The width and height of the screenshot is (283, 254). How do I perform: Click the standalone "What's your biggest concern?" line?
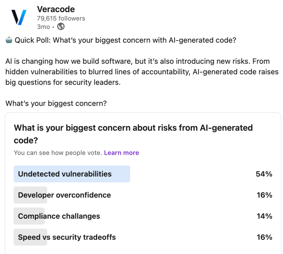point(56,104)
